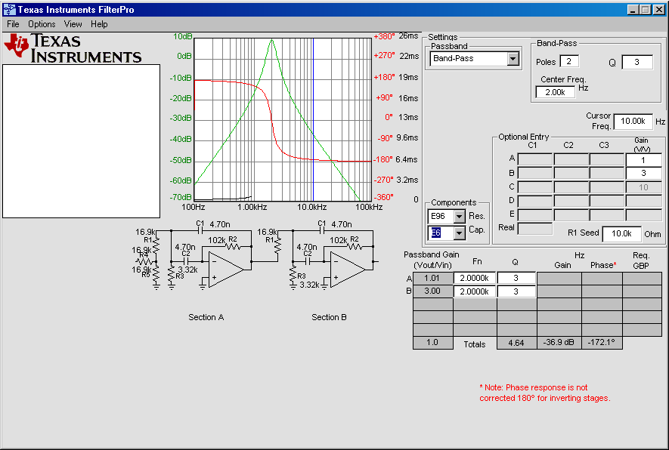
Task: Click the Section A op-amp symbol
Action: pyautogui.click(x=226, y=270)
